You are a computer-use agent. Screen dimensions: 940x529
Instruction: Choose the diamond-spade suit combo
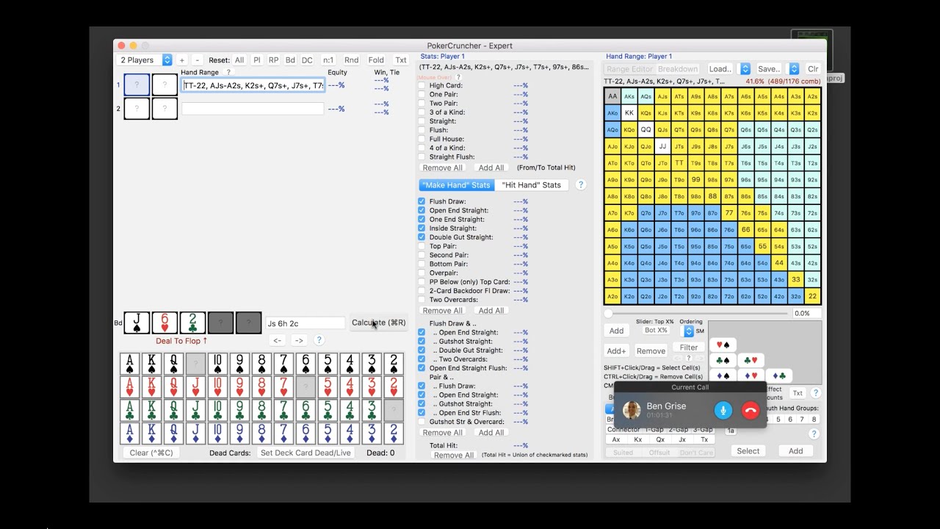pos(751,375)
